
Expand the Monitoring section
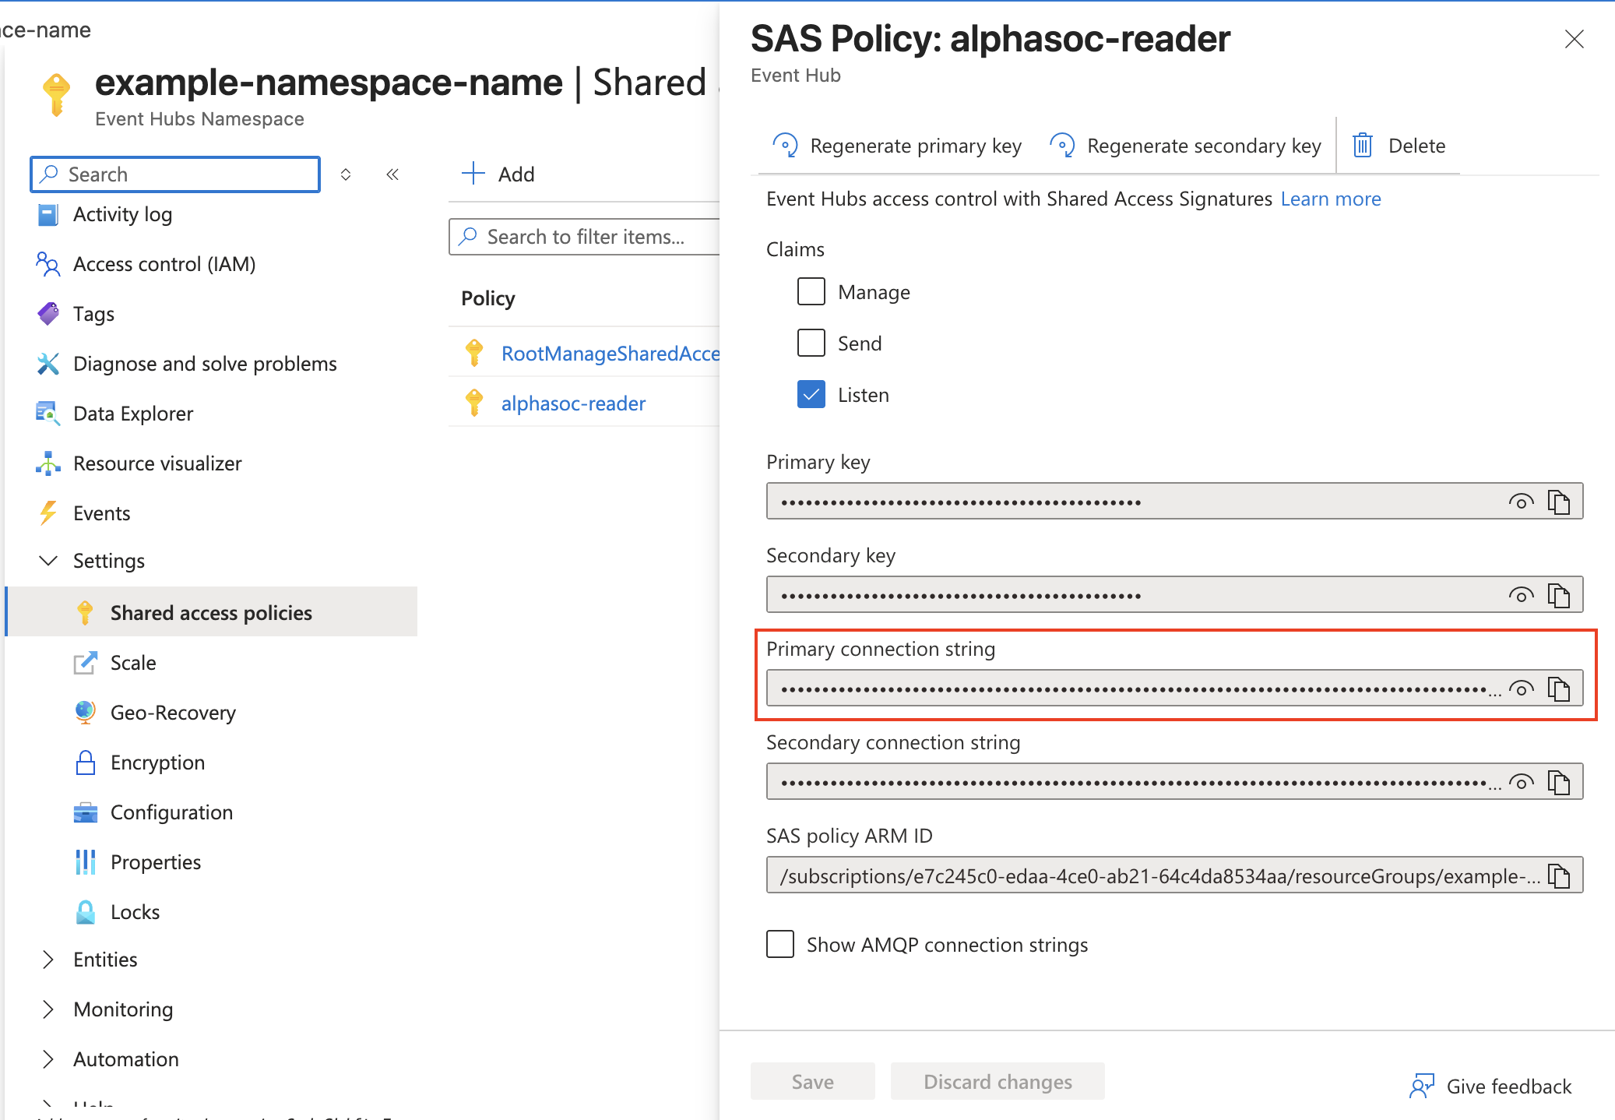[48, 1009]
